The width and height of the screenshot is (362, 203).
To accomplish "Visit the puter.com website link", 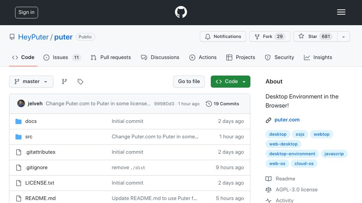I will click(287, 120).
